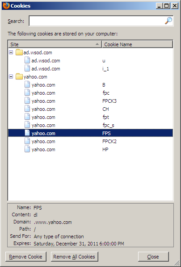The height and width of the screenshot is (267, 181).
Task: Select yahoo.com folder row label
Action: 35,77
